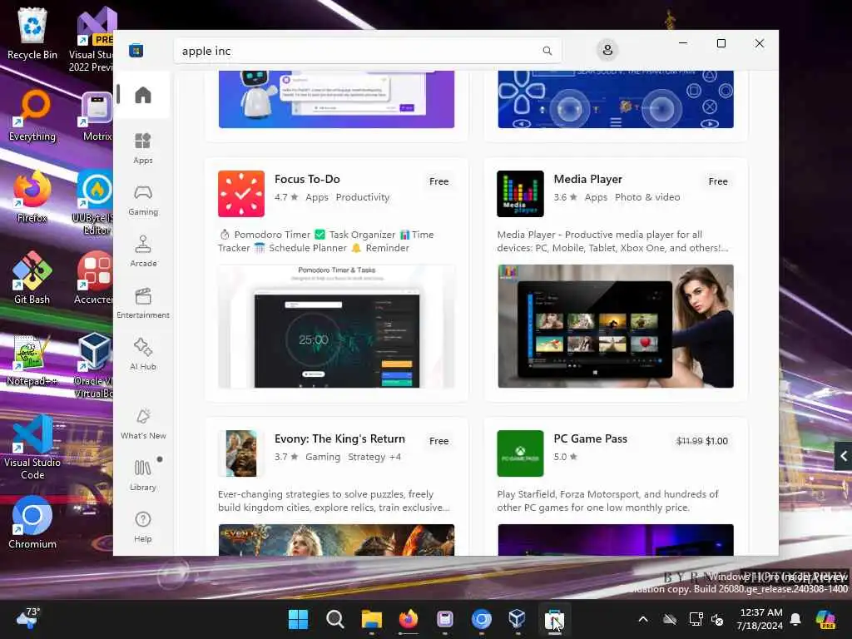
Task: Select the Notepad++ desktop shortcut
Action: click(32, 359)
